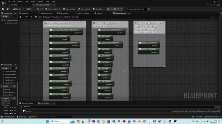Click the green Play button
Image resolution: width=222 pixels, height=124 pixels.
[109, 9]
